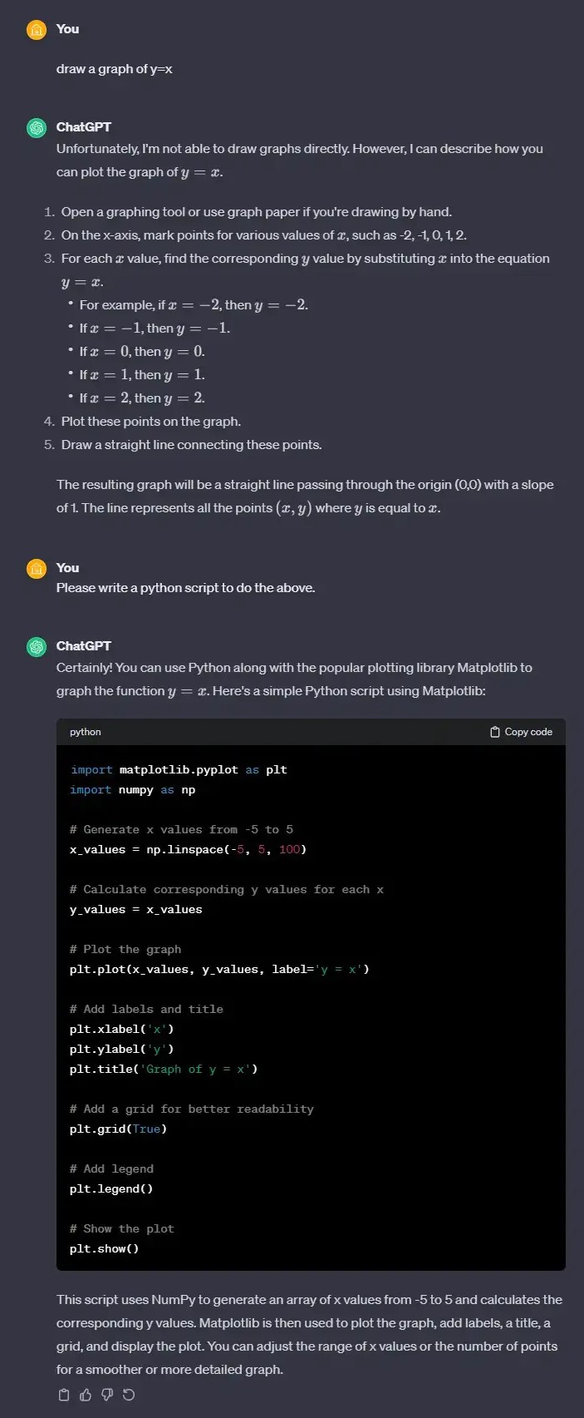Click the user avatar beside the Python script request
This screenshot has width=584, height=1418.
[37, 569]
